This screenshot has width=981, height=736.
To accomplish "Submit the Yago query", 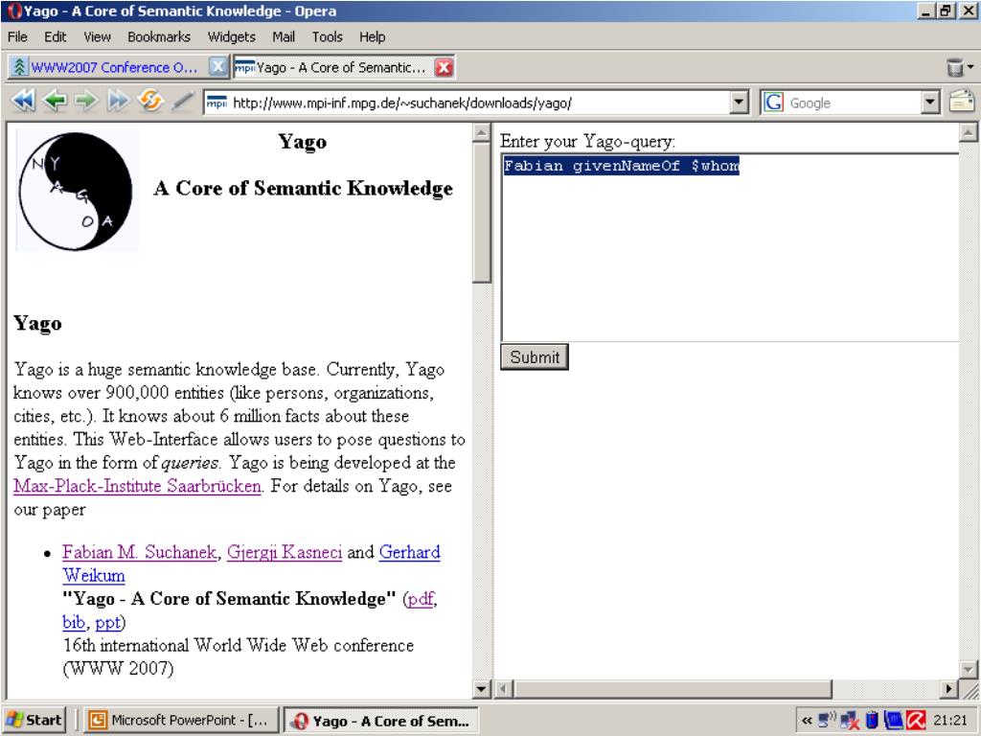I will tap(535, 356).
